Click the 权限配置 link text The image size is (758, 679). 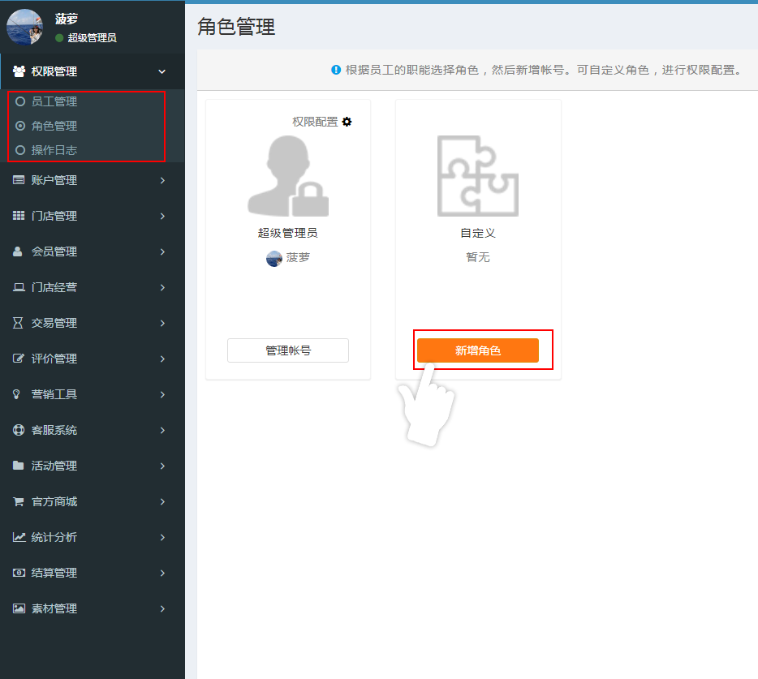pos(315,122)
